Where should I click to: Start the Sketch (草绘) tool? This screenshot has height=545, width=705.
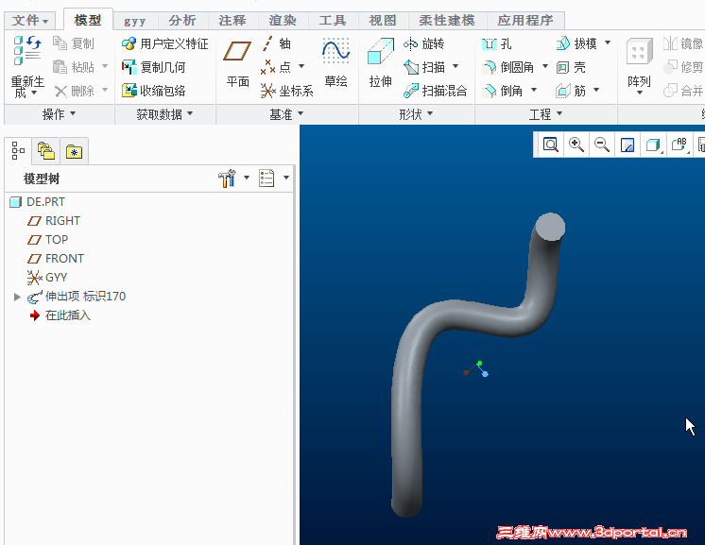[335, 63]
